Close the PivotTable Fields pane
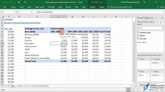Viewport: 165px width, 92px height. 162,18
